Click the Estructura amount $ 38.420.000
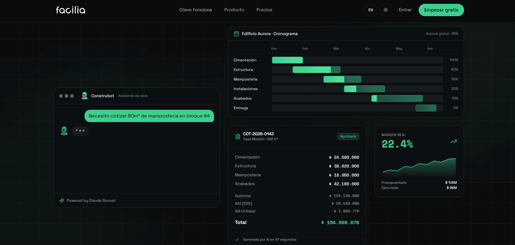This screenshot has height=245, width=515. coord(344,166)
